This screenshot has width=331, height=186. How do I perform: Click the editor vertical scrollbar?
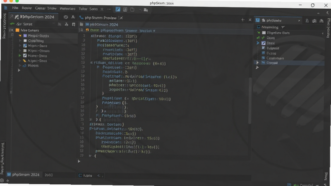(x=249, y=100)
